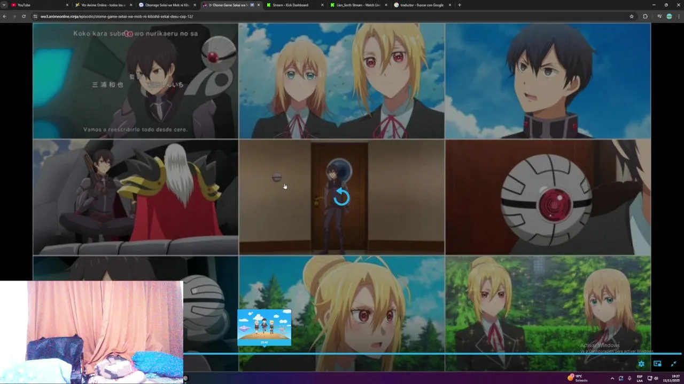Change the ESP LAA keyboard language

click(x=639, y=378)
